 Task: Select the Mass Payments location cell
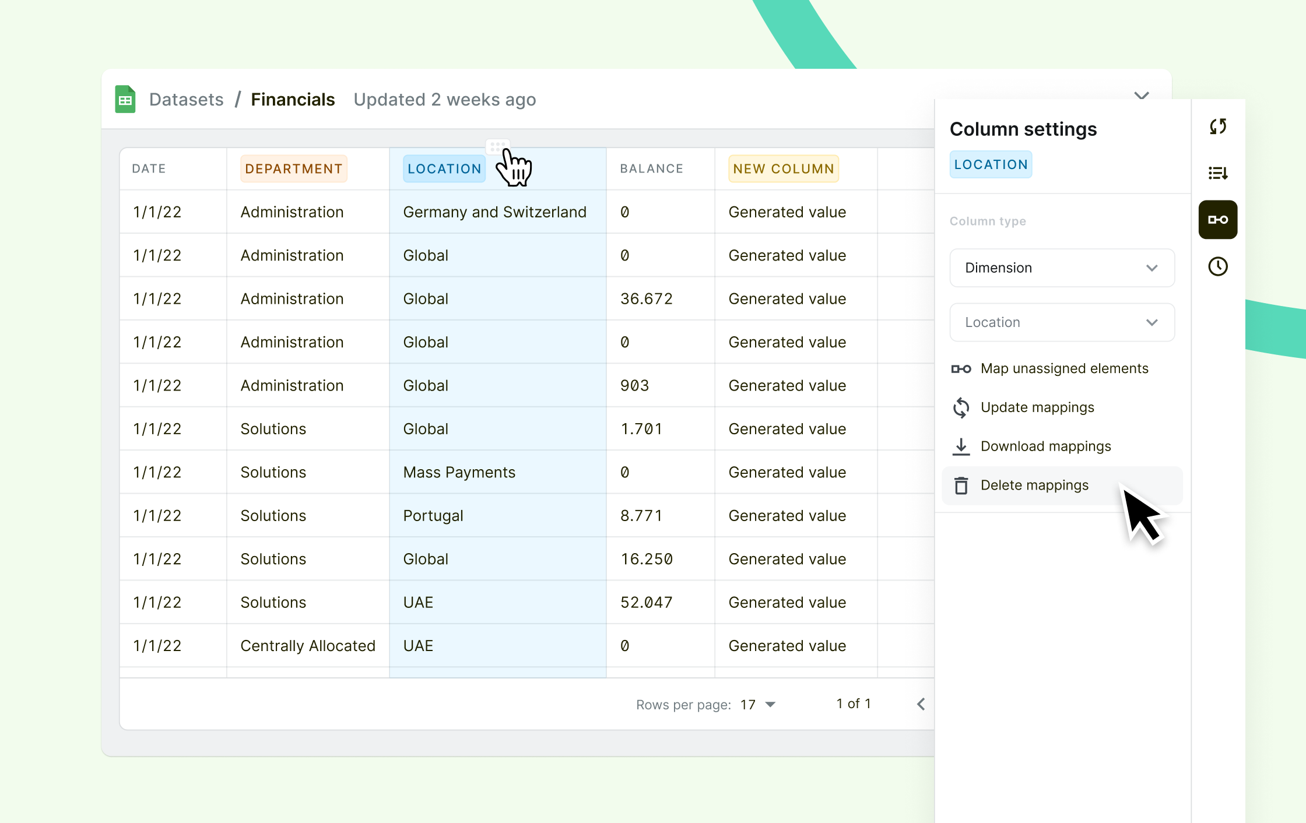(459, 472)
